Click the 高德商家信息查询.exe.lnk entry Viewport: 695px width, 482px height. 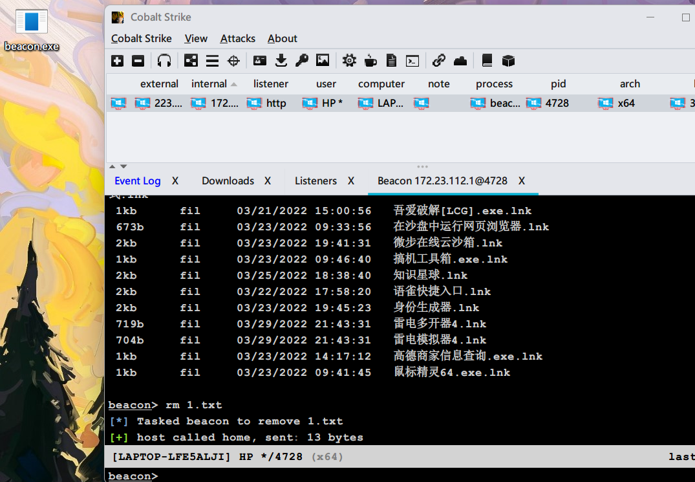coord(467,356)
